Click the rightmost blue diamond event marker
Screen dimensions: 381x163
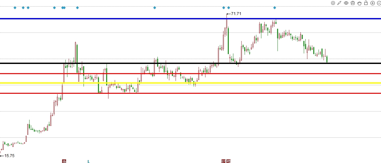pyautogui.click(x=274, y=8)
